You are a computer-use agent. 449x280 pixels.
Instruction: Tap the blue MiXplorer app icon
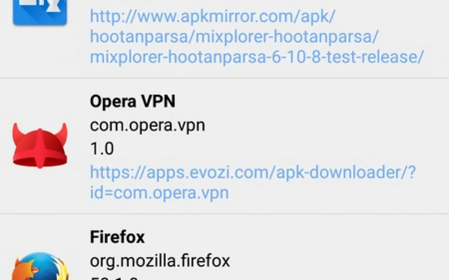click(x=40, y=13)
